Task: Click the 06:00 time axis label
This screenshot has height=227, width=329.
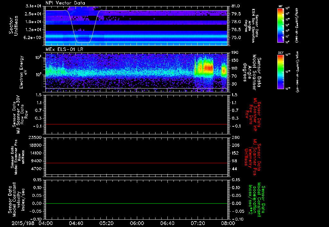Action: (x=137, y=223)
